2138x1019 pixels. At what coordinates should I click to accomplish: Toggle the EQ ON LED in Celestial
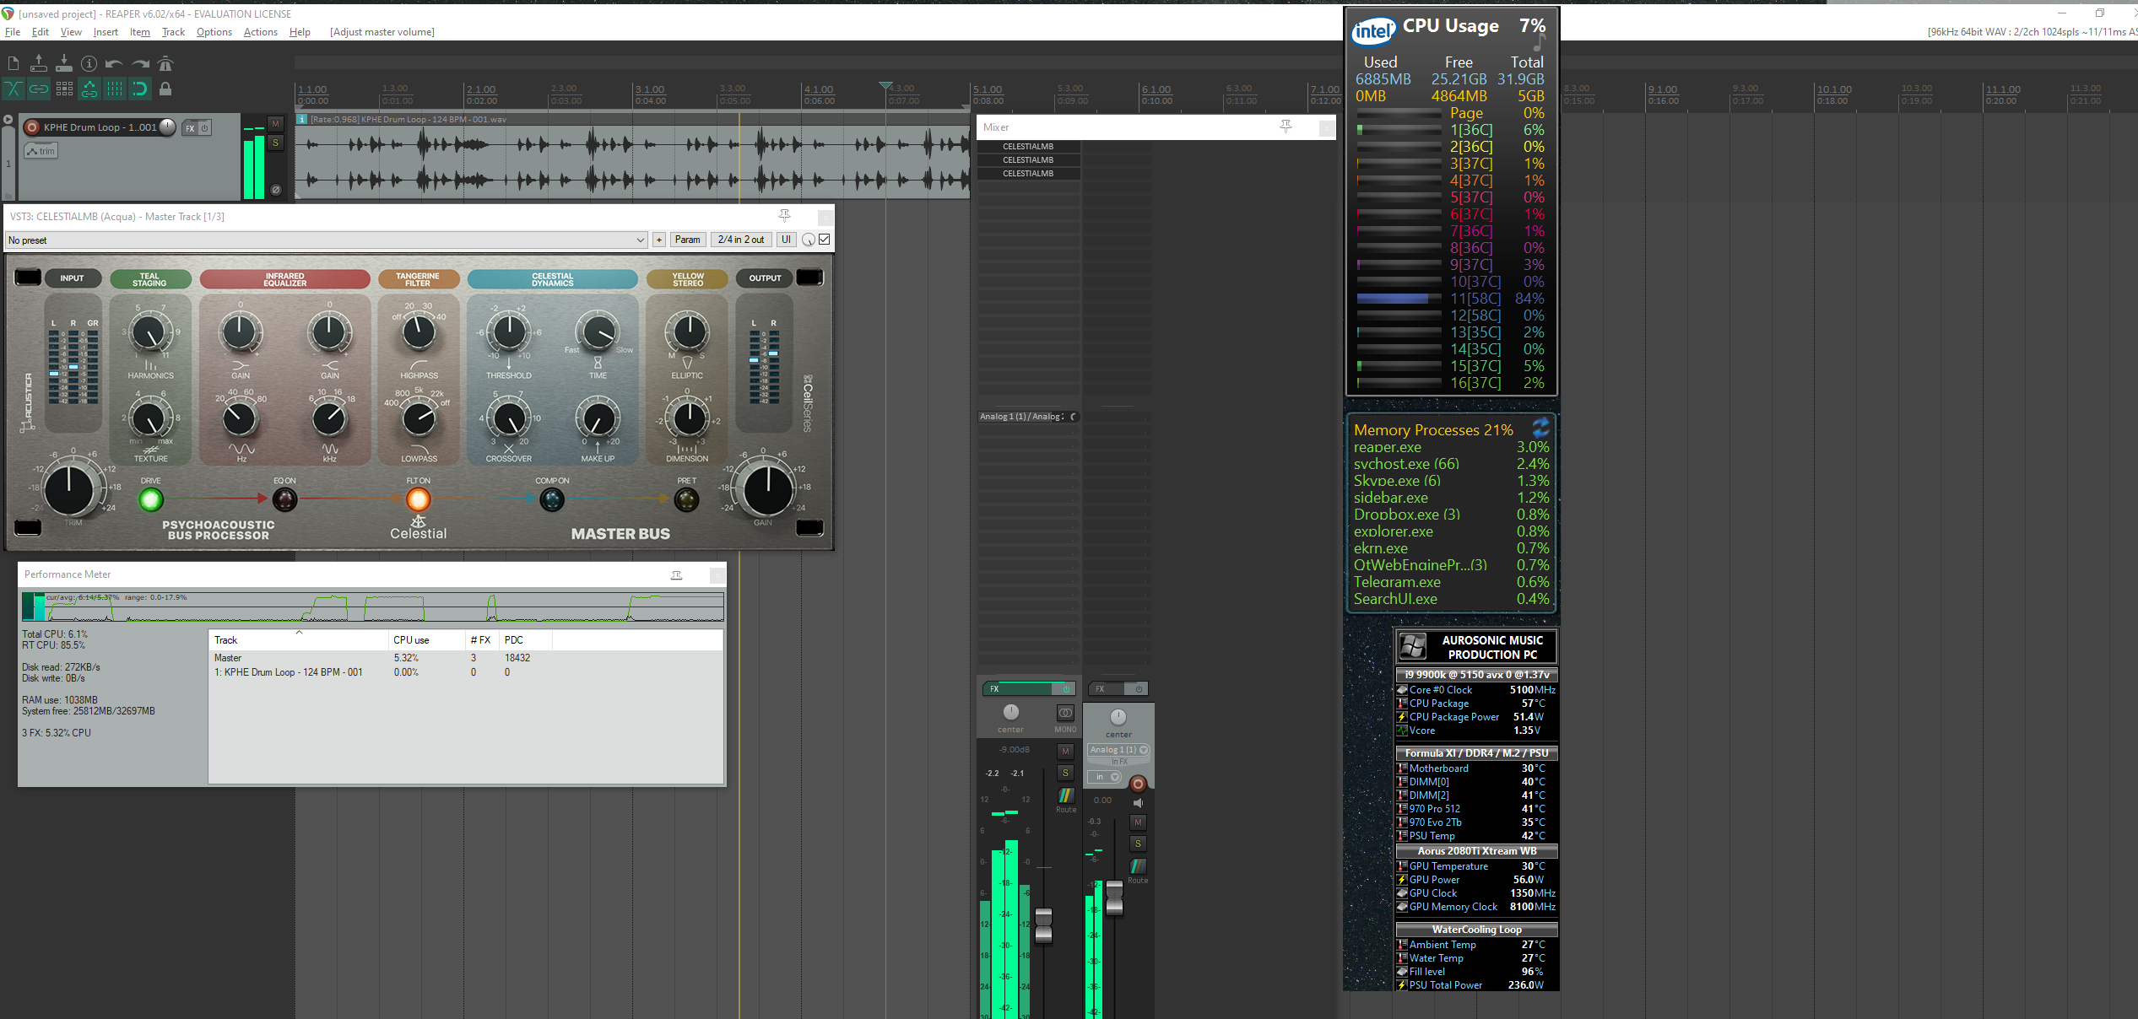tap(284, 500)
